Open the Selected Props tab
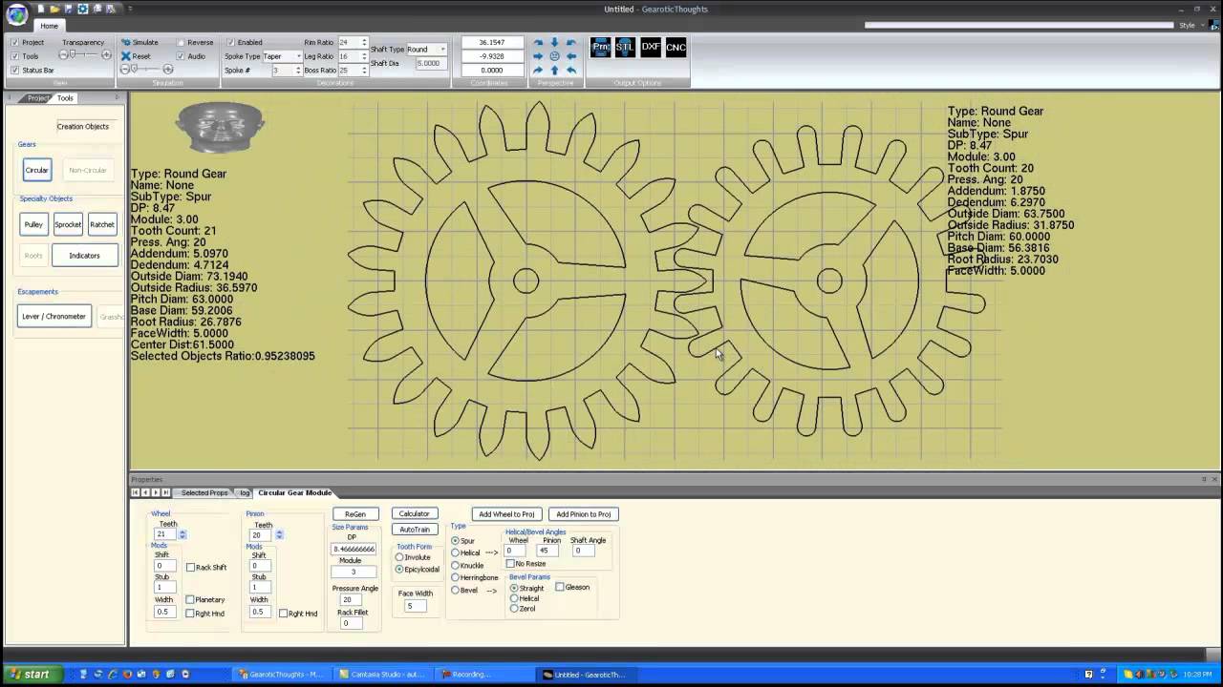1223x687 pixels. [x=204, y=492]
